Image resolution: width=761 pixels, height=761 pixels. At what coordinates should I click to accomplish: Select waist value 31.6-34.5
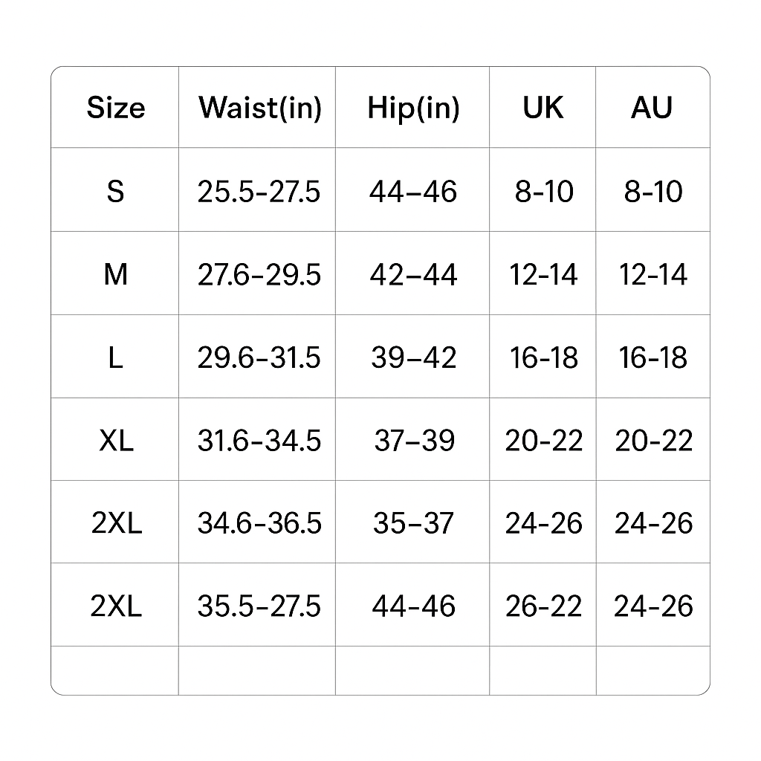[259, 441]
